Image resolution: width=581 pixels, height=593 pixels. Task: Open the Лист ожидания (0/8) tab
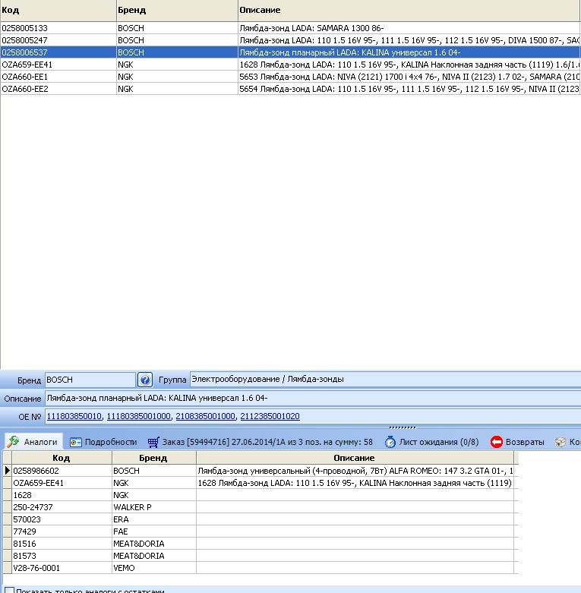[x=431, y=442]
